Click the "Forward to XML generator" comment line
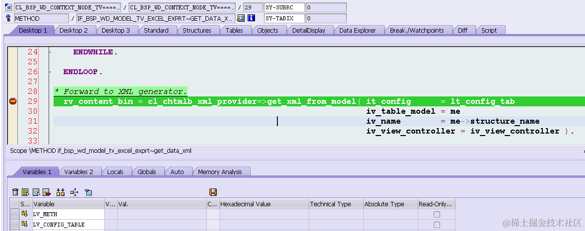This screenshot has width=585, height=231. (121, 92)
